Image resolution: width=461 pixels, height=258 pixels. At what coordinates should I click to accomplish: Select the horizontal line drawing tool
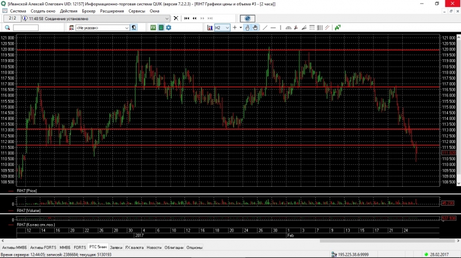[273, 28]
